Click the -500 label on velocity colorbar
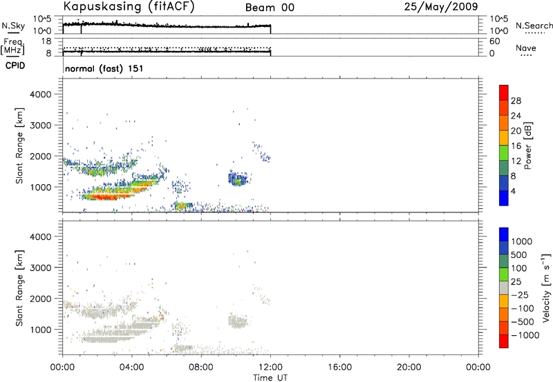 523,322
